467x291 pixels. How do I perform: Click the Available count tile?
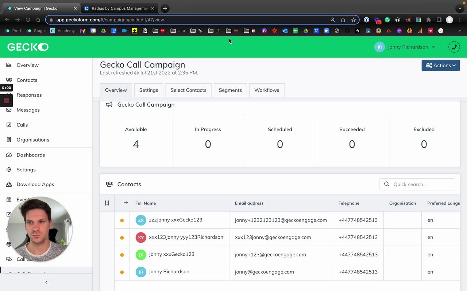(x=136, y=141)
